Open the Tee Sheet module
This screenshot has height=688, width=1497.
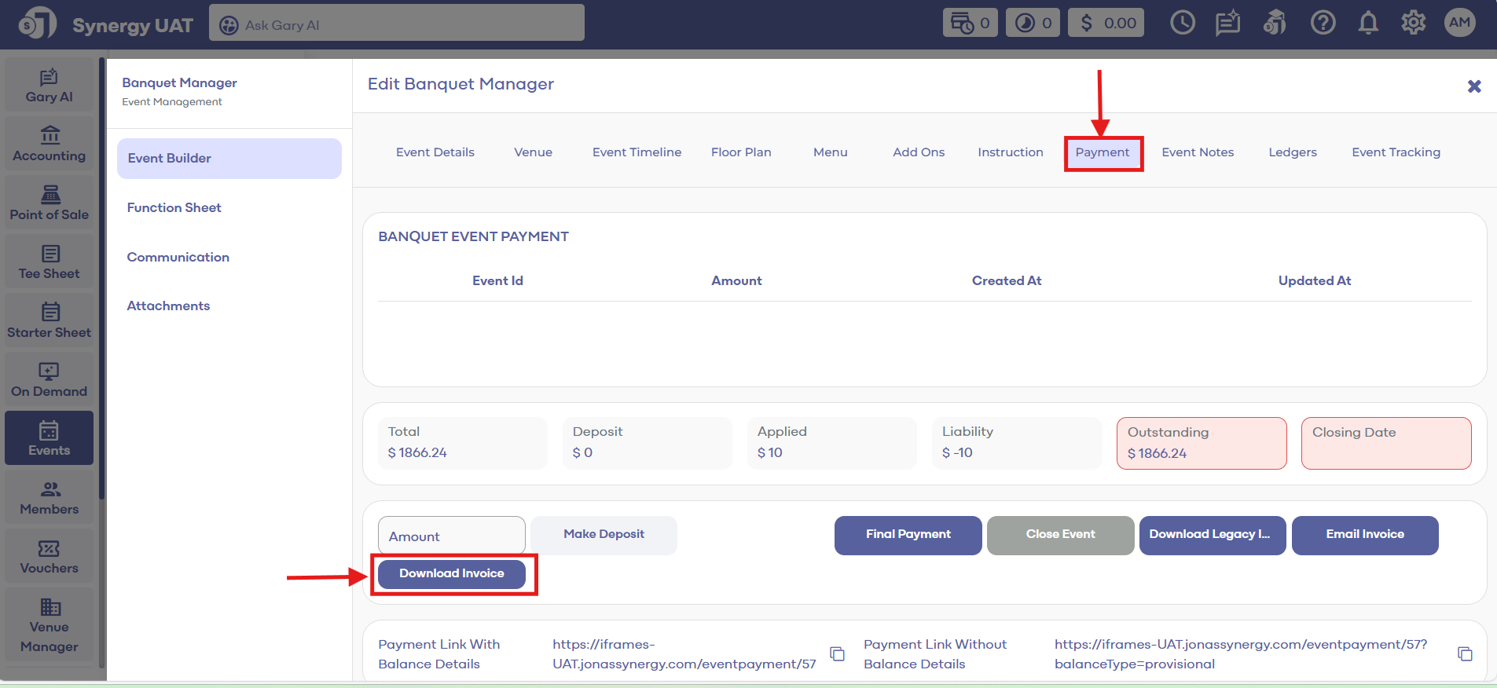tap(49, 262)
